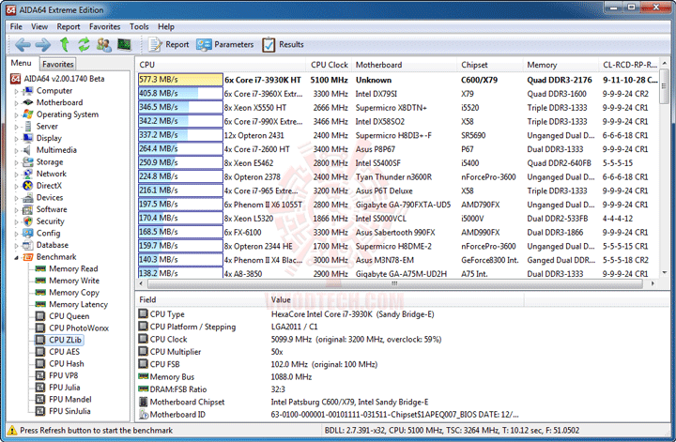Sort by the Motherboard column header
Viewport: 676px width, 442px height.
[x=404, y=65]
